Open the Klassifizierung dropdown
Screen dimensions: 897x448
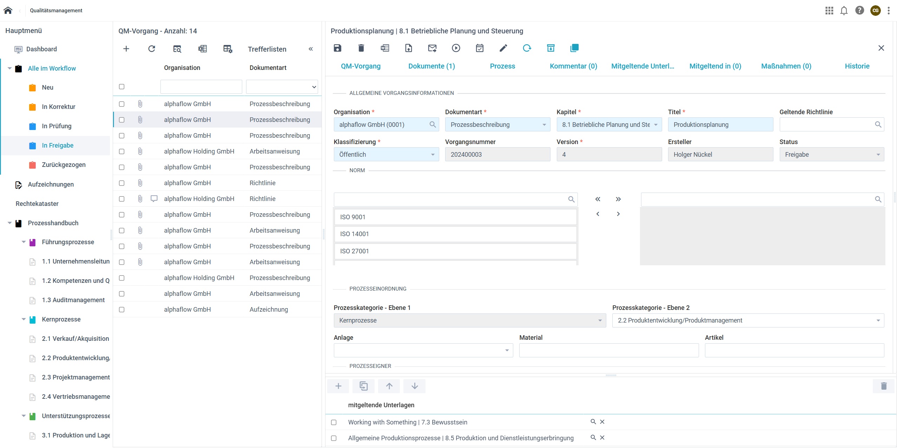386,155
